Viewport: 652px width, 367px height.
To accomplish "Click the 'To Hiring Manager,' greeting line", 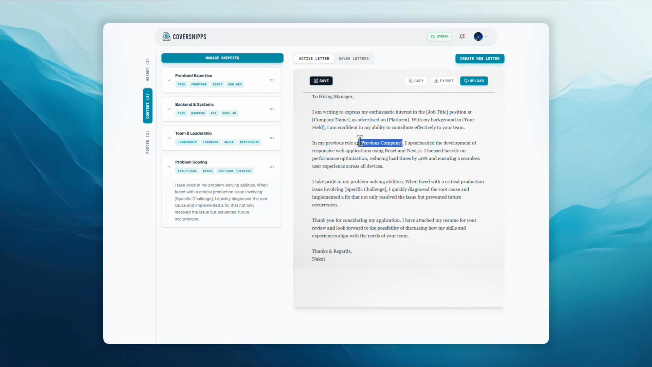I will [x=333, y=97].
